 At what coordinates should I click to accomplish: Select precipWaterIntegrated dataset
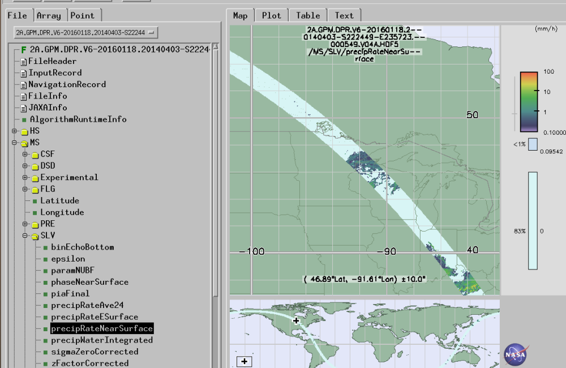[x=102, y=340]
